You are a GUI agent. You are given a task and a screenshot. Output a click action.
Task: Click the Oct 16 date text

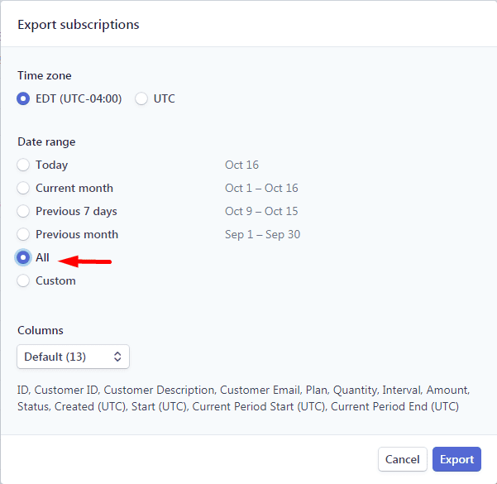point(241,165)
